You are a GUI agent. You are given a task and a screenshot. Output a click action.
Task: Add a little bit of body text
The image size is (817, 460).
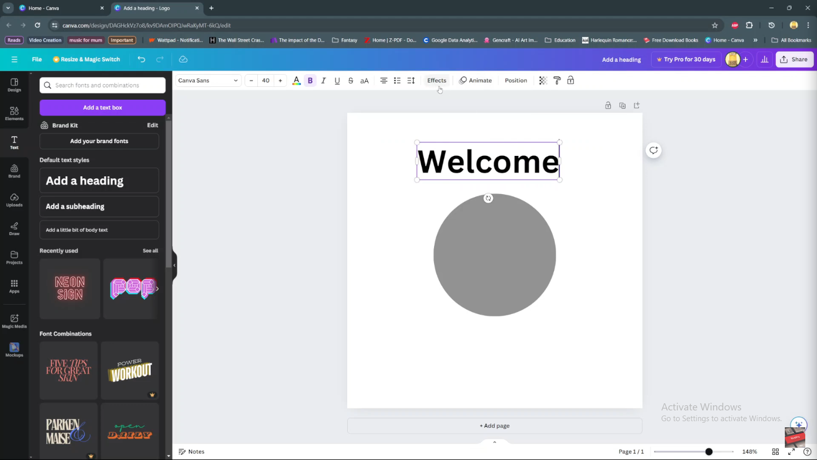tap(99, 230)
